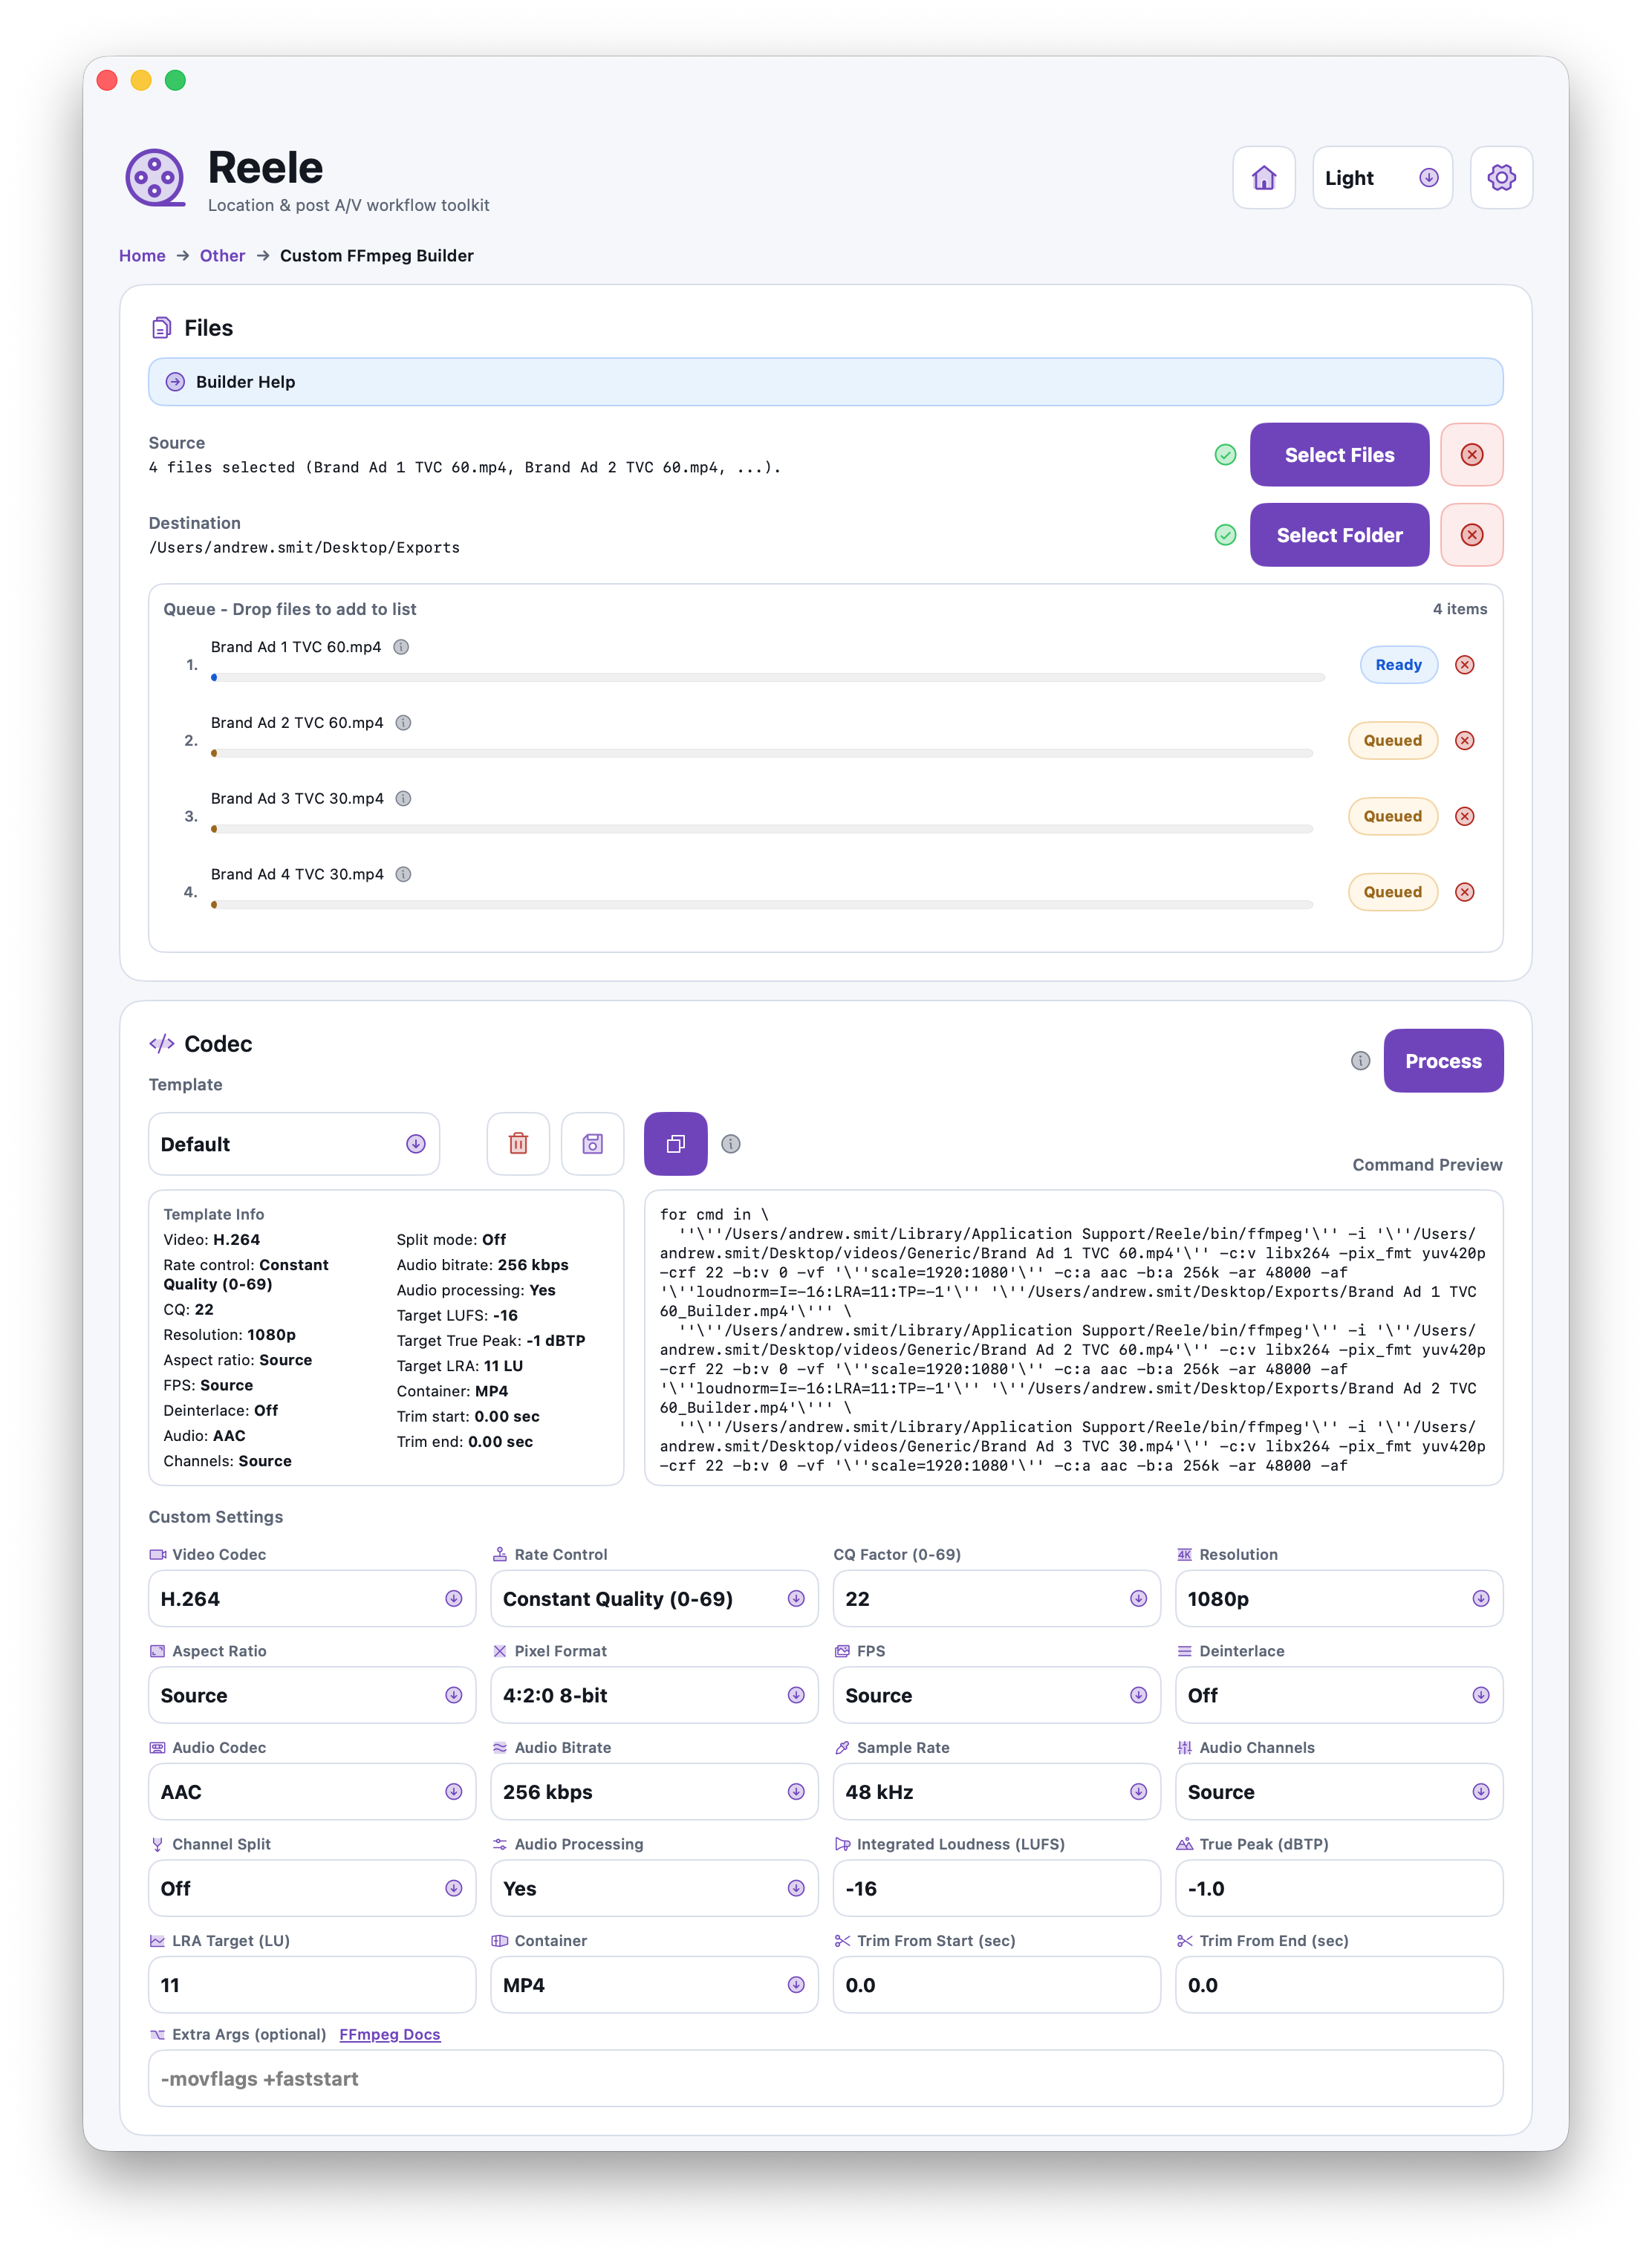The image size is (1652, 2261).
Task: Open the Light theme dropdown
Action: [x=1382, y=178]
